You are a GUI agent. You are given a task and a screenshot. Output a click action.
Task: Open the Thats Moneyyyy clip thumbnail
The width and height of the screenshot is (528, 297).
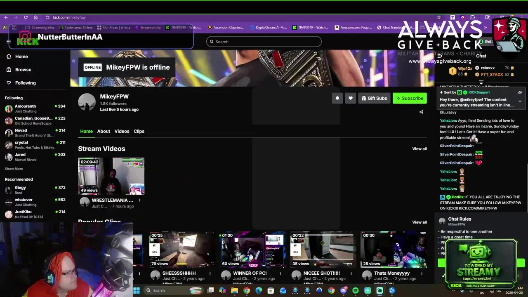pos(394,250)
